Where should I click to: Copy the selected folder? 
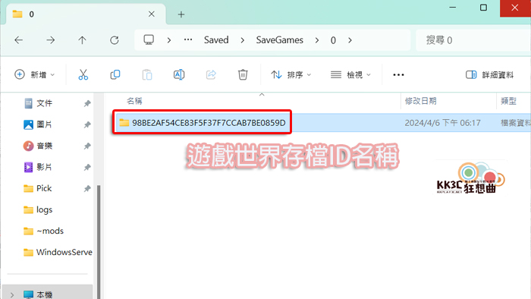pyautogui.click(x=115, y=74)
